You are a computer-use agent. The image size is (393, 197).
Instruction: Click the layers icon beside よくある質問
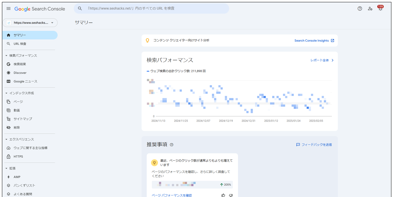coord(9,194)
